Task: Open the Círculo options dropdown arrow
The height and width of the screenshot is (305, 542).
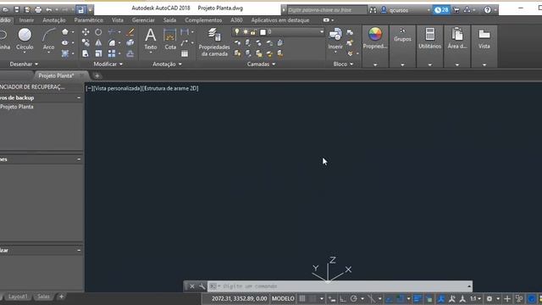Action: pyautogui.click(x=25, y=53)
